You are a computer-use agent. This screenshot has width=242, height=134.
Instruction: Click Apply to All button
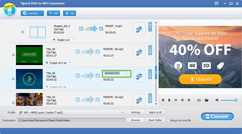tap(155, 112)
